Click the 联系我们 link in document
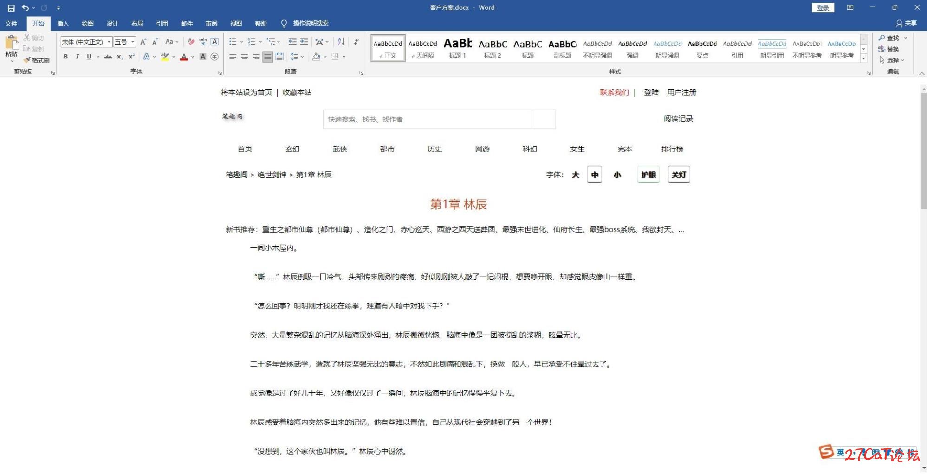 coord(614,92)
